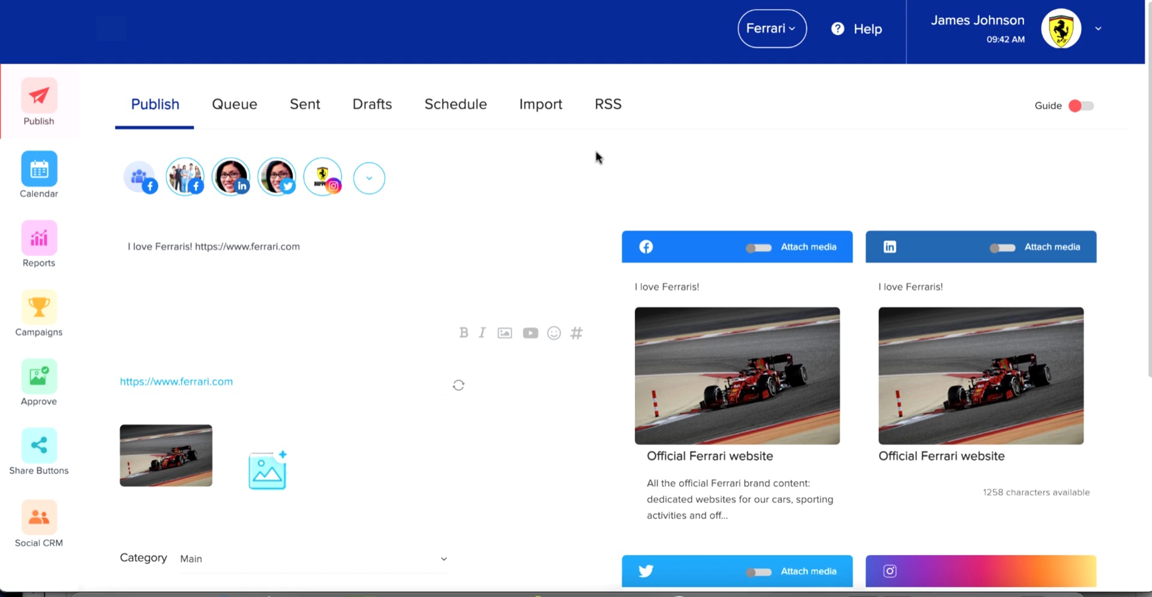This screenshot has width=1152, height=597.
Task: Open the Calendar section
Action: click(39, 174)
